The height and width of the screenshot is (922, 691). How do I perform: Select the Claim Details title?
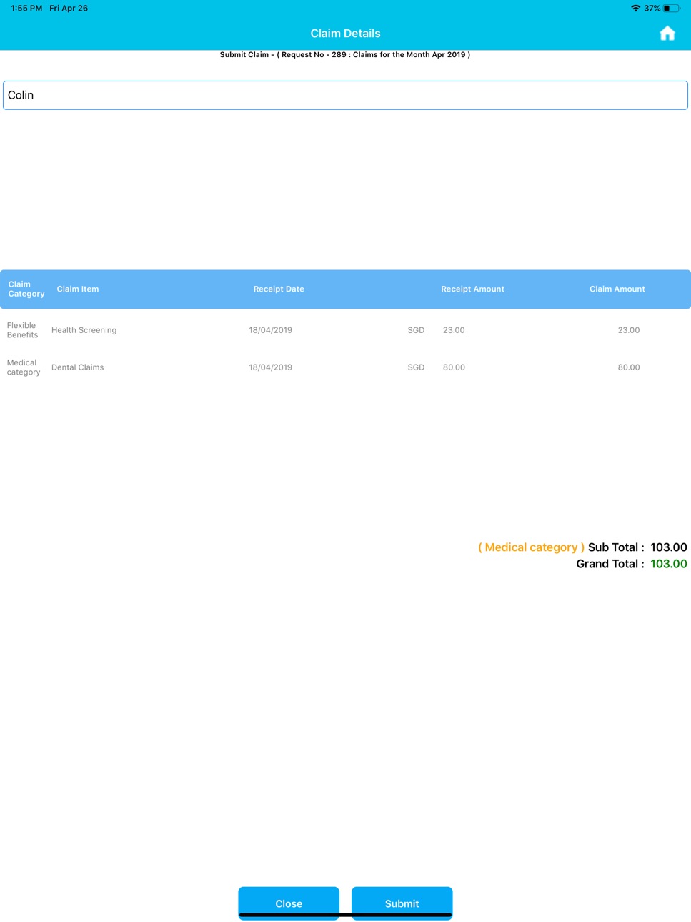[x=345, y=34]
